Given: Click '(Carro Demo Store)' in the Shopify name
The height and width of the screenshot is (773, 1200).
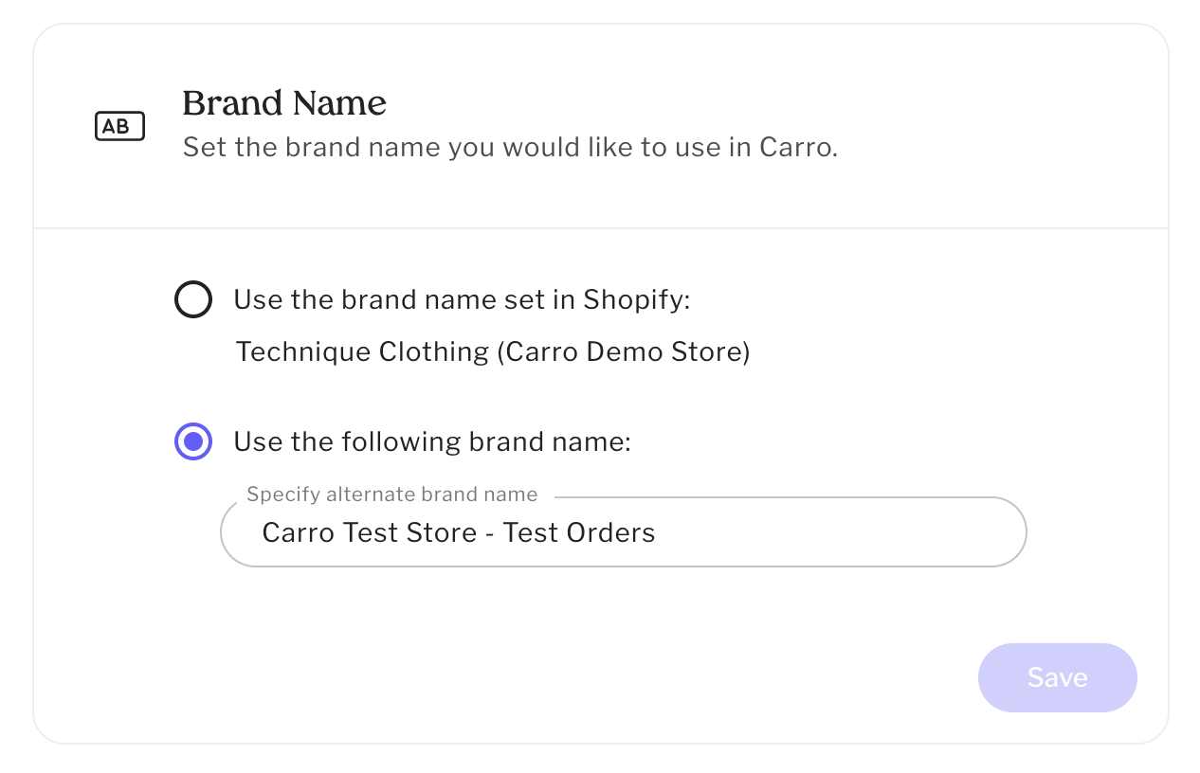Looking at the screenshot, I should click(623, 352).
